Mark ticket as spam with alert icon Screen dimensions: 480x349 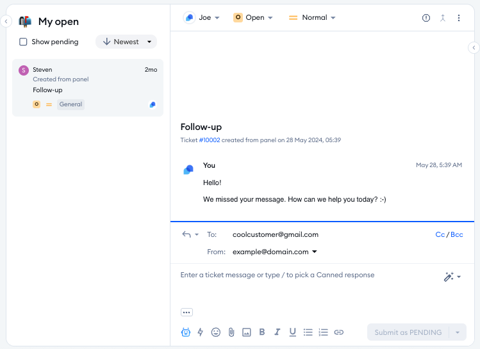(426, 18)
